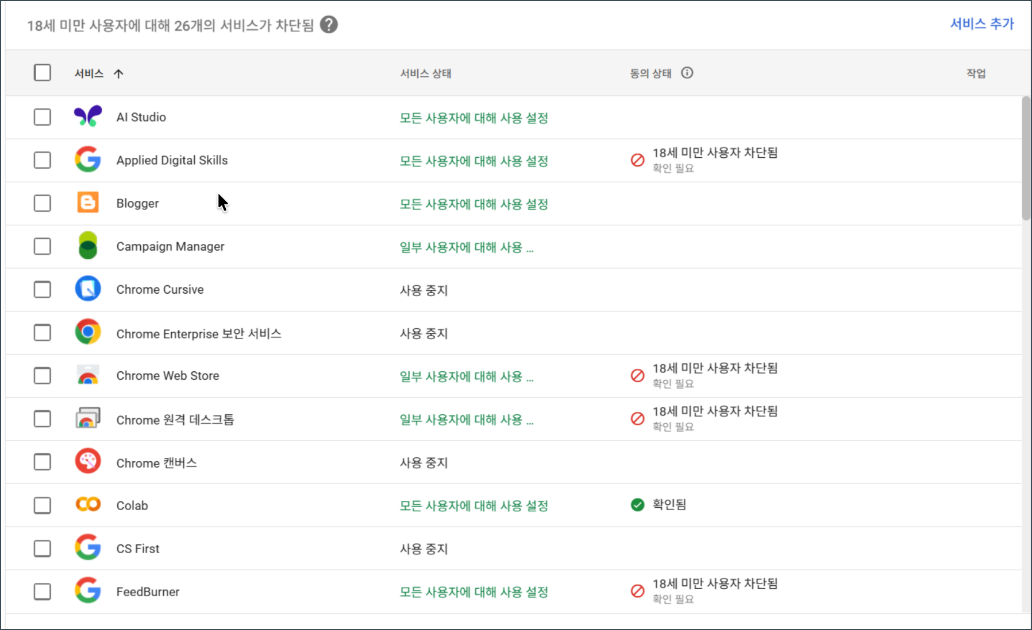Click the Colab CO icon
The height and width of the screenshot is (630, 1032).
[88, 504]
